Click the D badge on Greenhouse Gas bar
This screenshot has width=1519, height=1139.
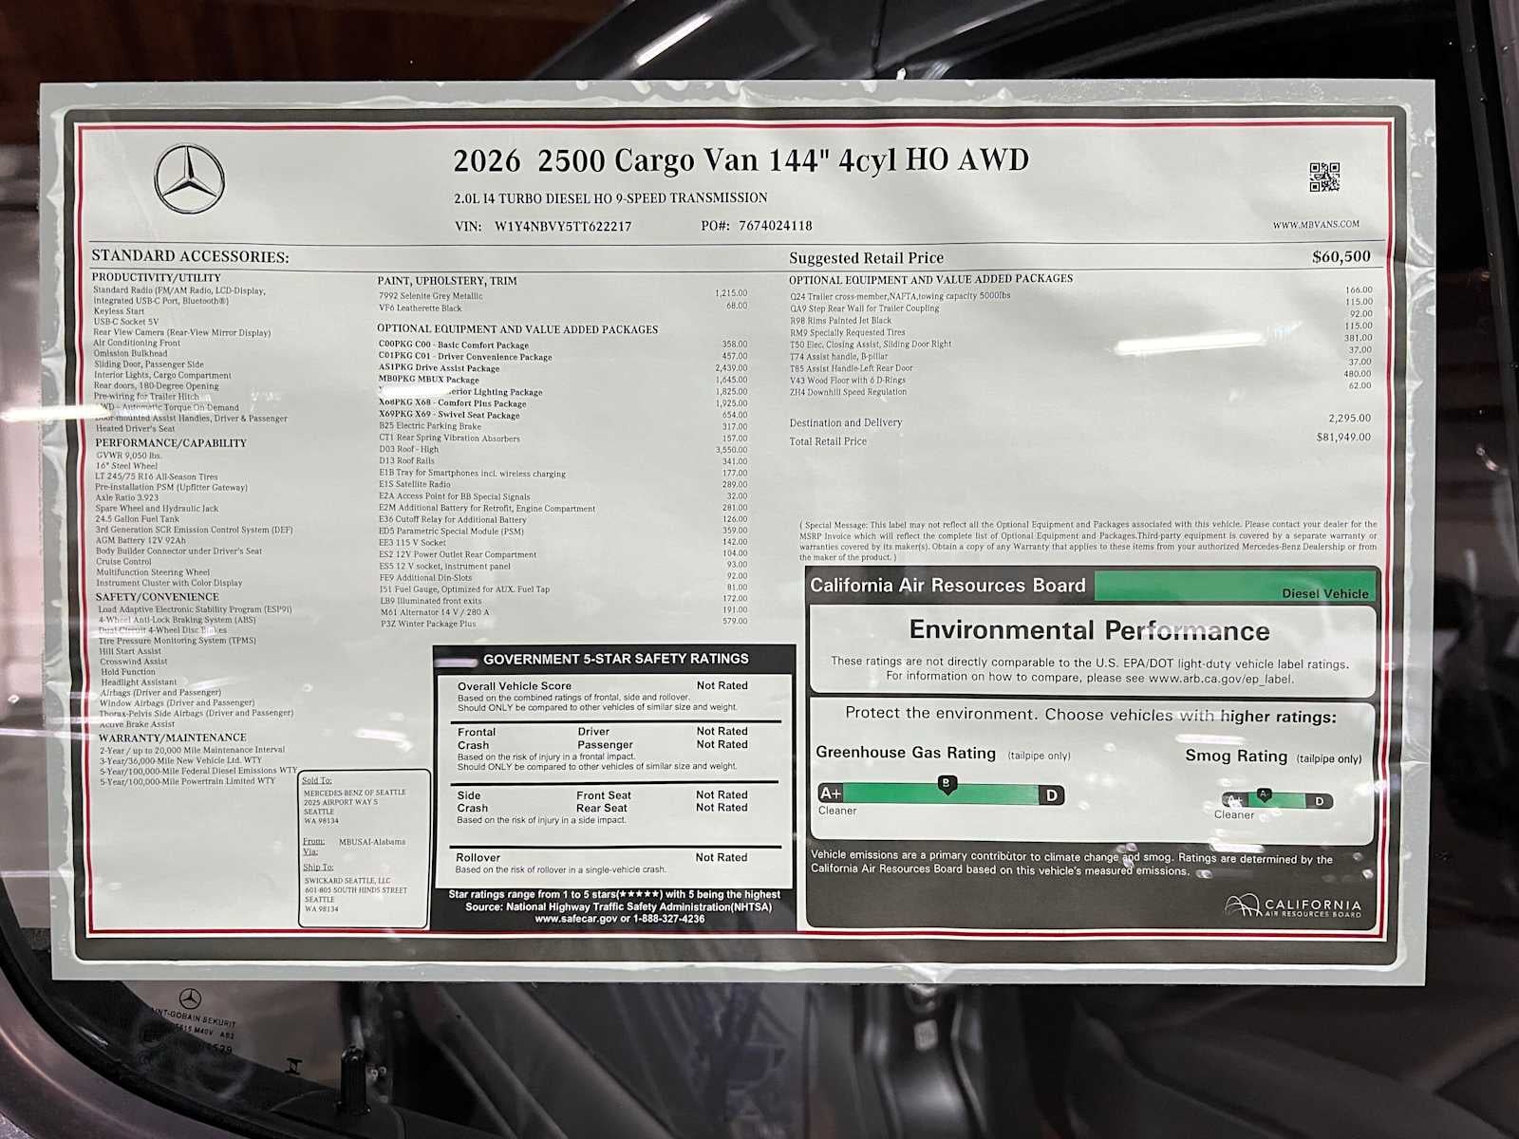(x=1051, y=795)
